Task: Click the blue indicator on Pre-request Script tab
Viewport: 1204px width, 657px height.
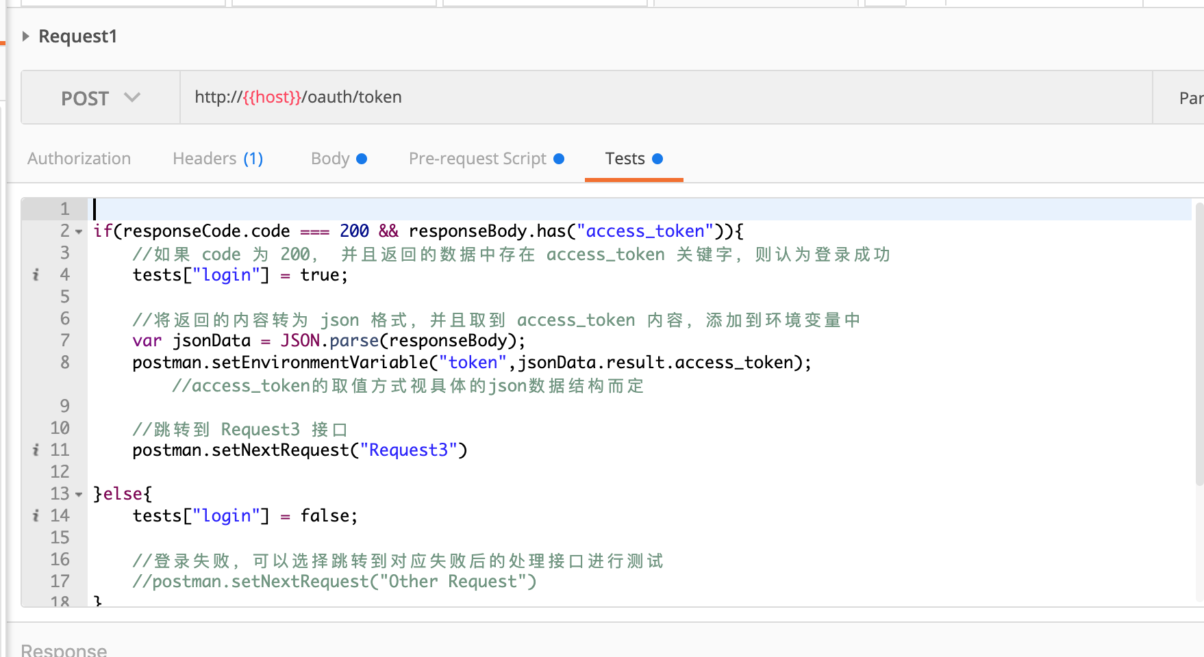Action: point(560,158)
